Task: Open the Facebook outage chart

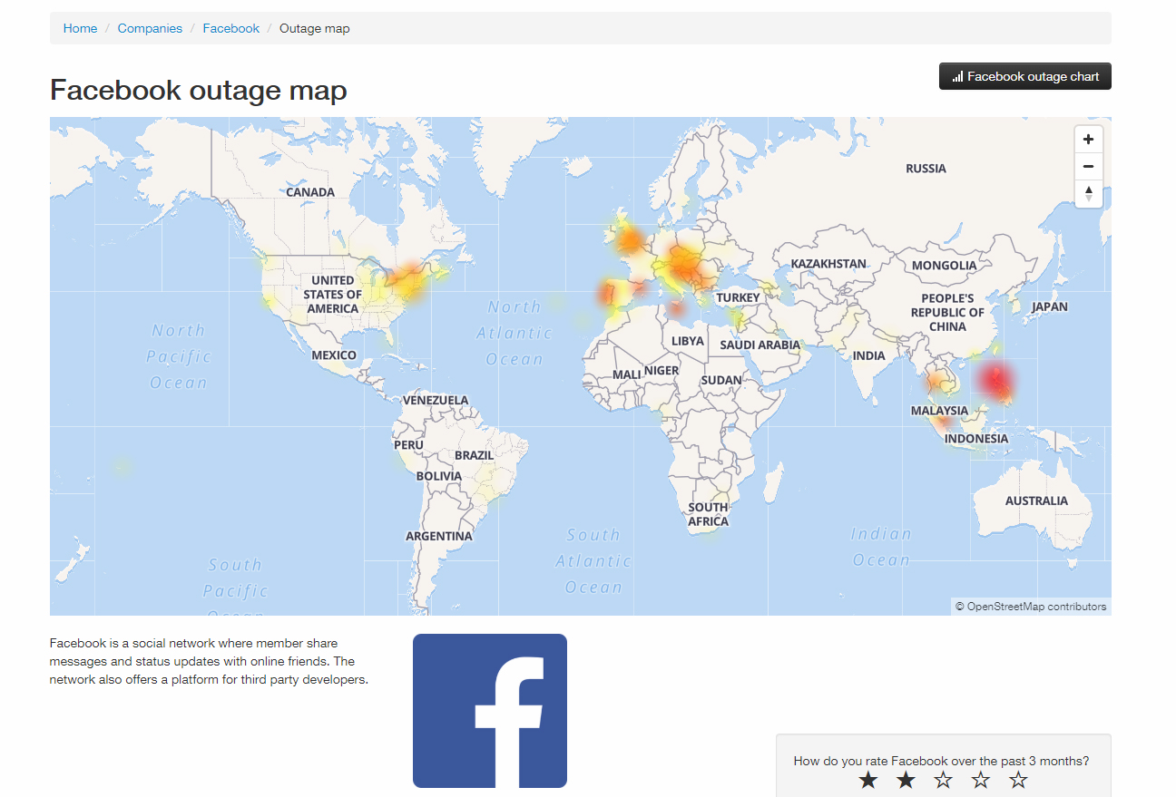Action: (x=1025, y=76)
